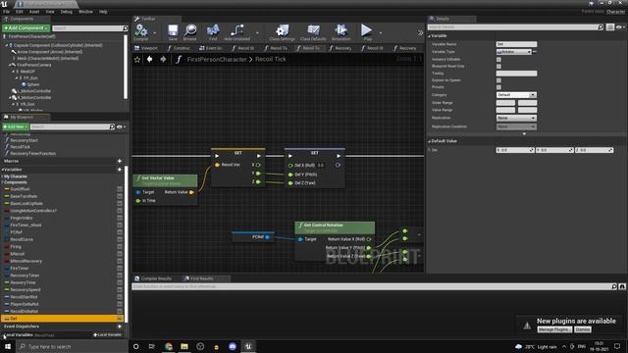This screenshot has height=353, width=628.
Task: Toggle Blueprint Read Only checkbox
Action: (498, 67)
